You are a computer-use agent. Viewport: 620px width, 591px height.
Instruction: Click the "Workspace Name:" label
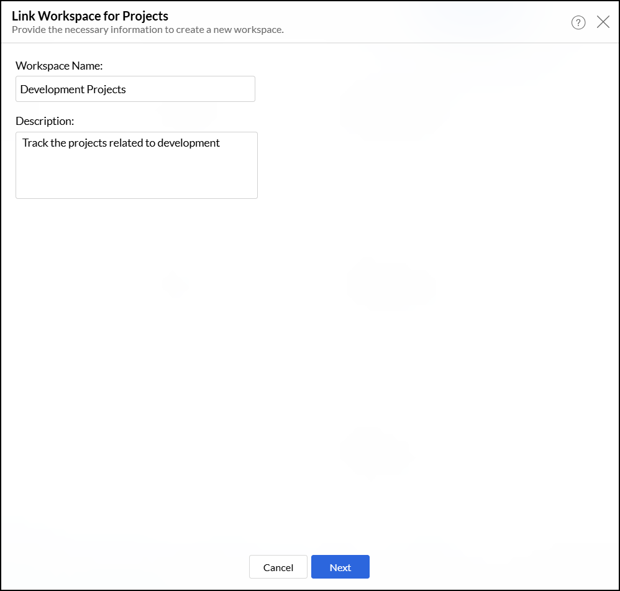(x=59, y=65)
